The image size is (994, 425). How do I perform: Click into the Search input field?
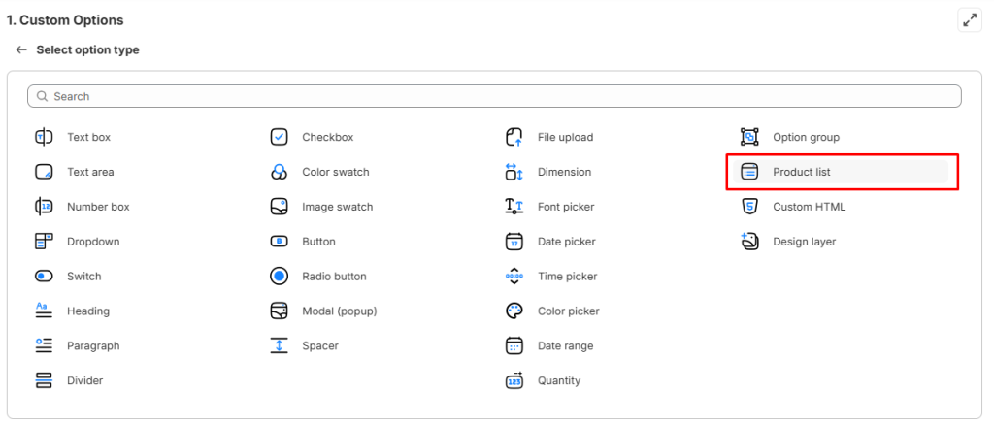point(495,96)
